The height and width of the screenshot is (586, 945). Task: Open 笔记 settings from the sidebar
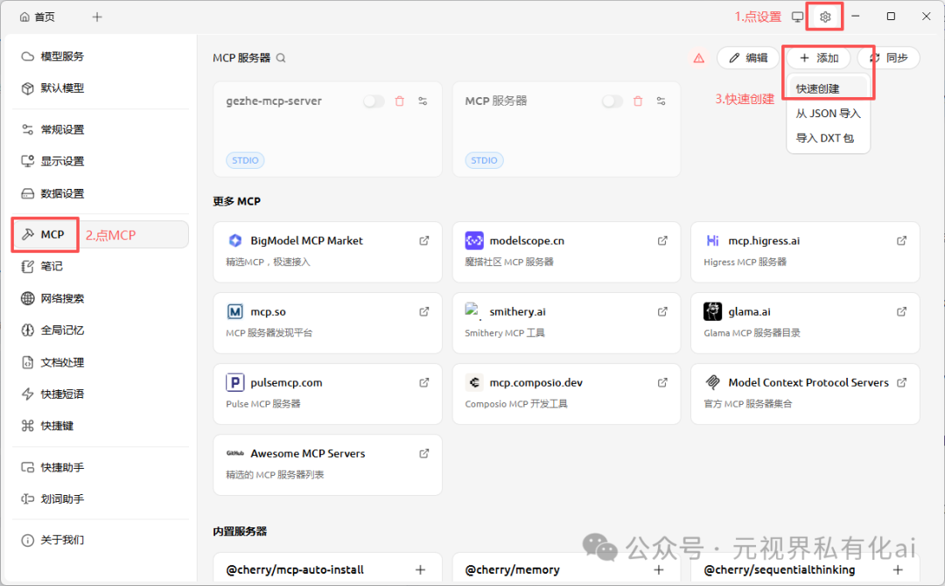pos(44,266)
